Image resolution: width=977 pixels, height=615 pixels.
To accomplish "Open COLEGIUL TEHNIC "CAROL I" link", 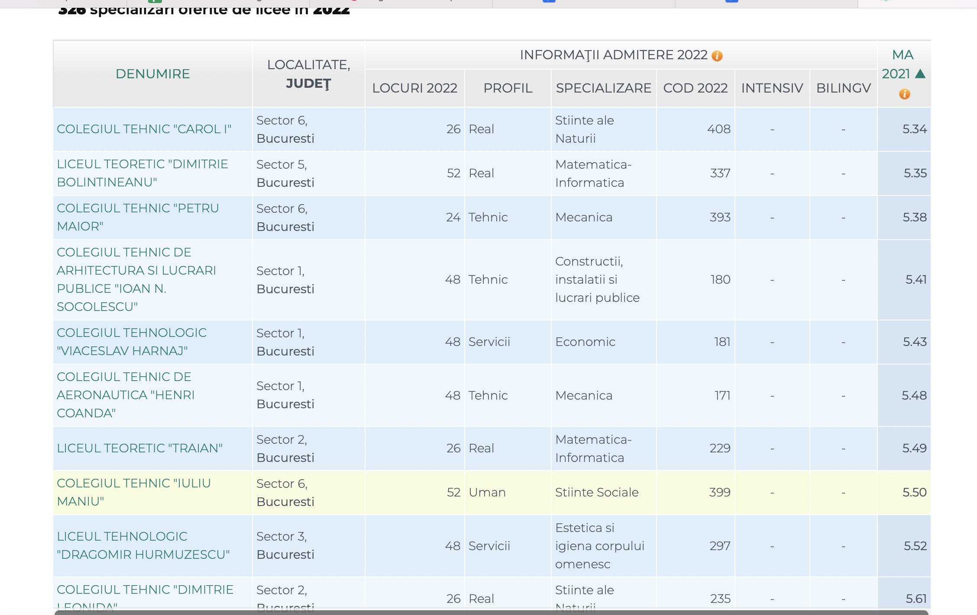I will click(x=144, y=129).
